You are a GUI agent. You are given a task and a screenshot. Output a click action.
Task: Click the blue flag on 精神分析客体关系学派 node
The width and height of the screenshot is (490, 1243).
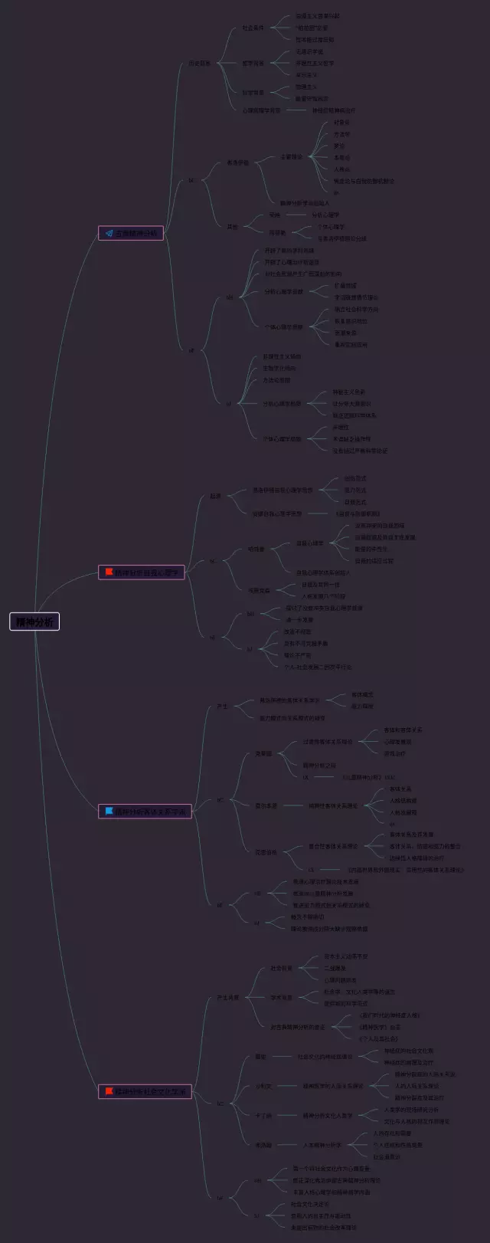tap(109, 811)
